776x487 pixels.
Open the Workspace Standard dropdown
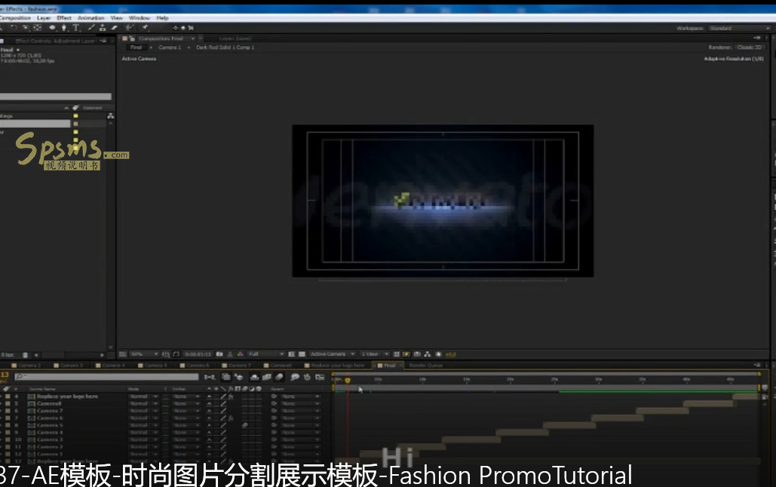[739, 28]
